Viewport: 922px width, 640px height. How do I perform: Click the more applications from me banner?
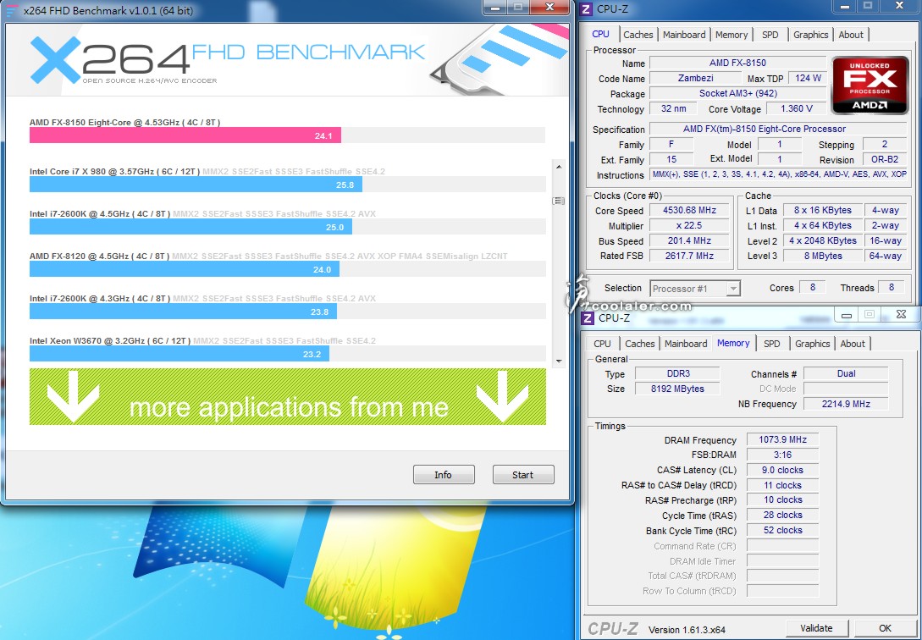pyautogui.click(x=288, y=397)
